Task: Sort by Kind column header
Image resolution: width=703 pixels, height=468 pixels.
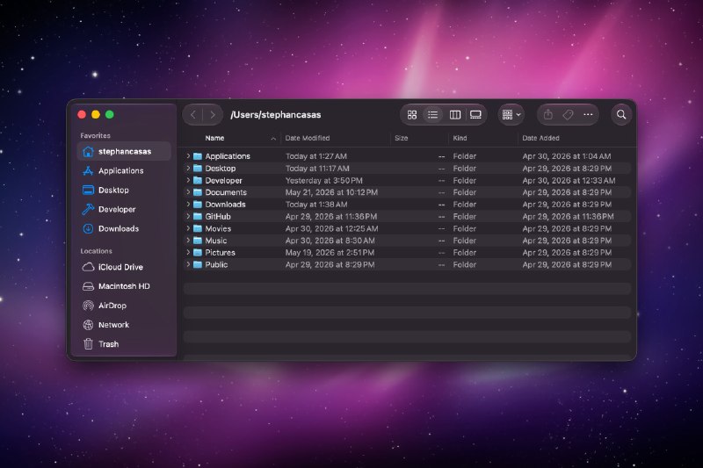Action: point(460,138)
